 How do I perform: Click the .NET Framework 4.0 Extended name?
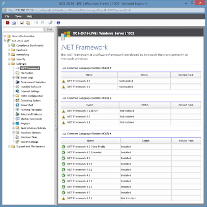coord(84,152)
